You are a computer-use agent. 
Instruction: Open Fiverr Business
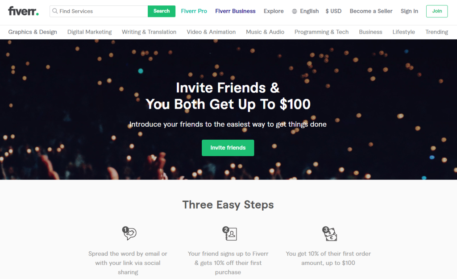coord(235,11)
